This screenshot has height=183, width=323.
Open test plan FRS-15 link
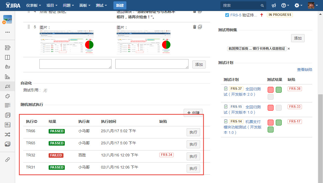click(x=236, y=107)
